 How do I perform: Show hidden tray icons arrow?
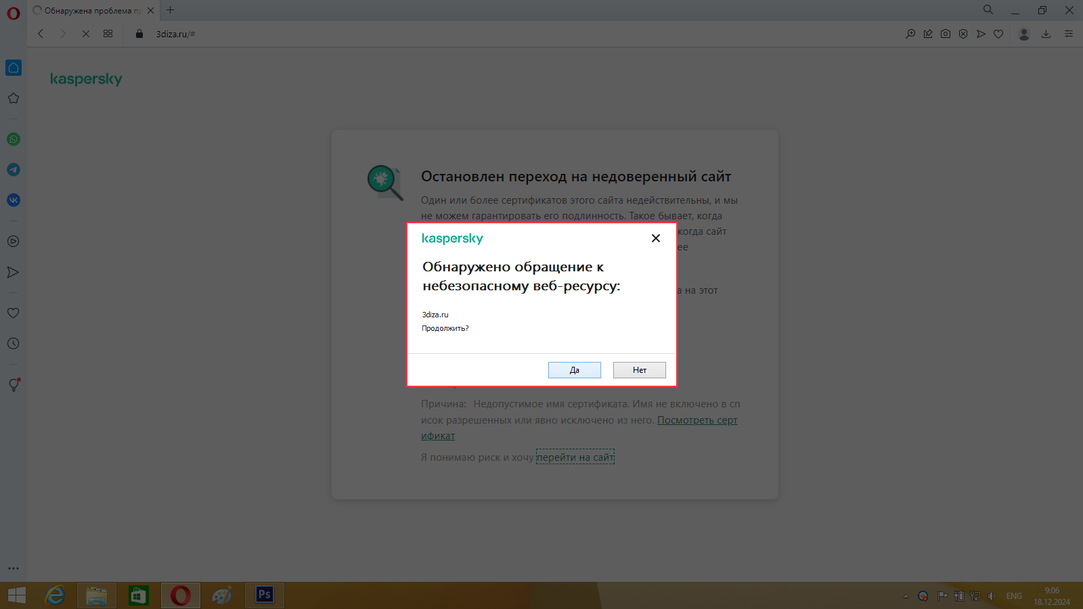click(x=906, y=596)
